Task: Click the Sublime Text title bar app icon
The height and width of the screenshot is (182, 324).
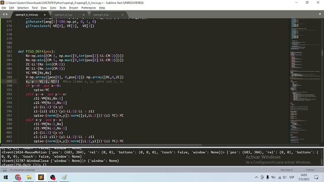Action: pos(3,3)
